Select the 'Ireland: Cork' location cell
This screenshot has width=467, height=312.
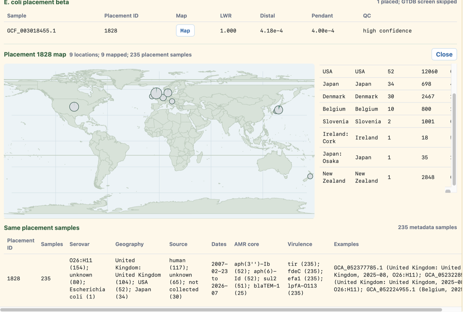tap(335, 138)
